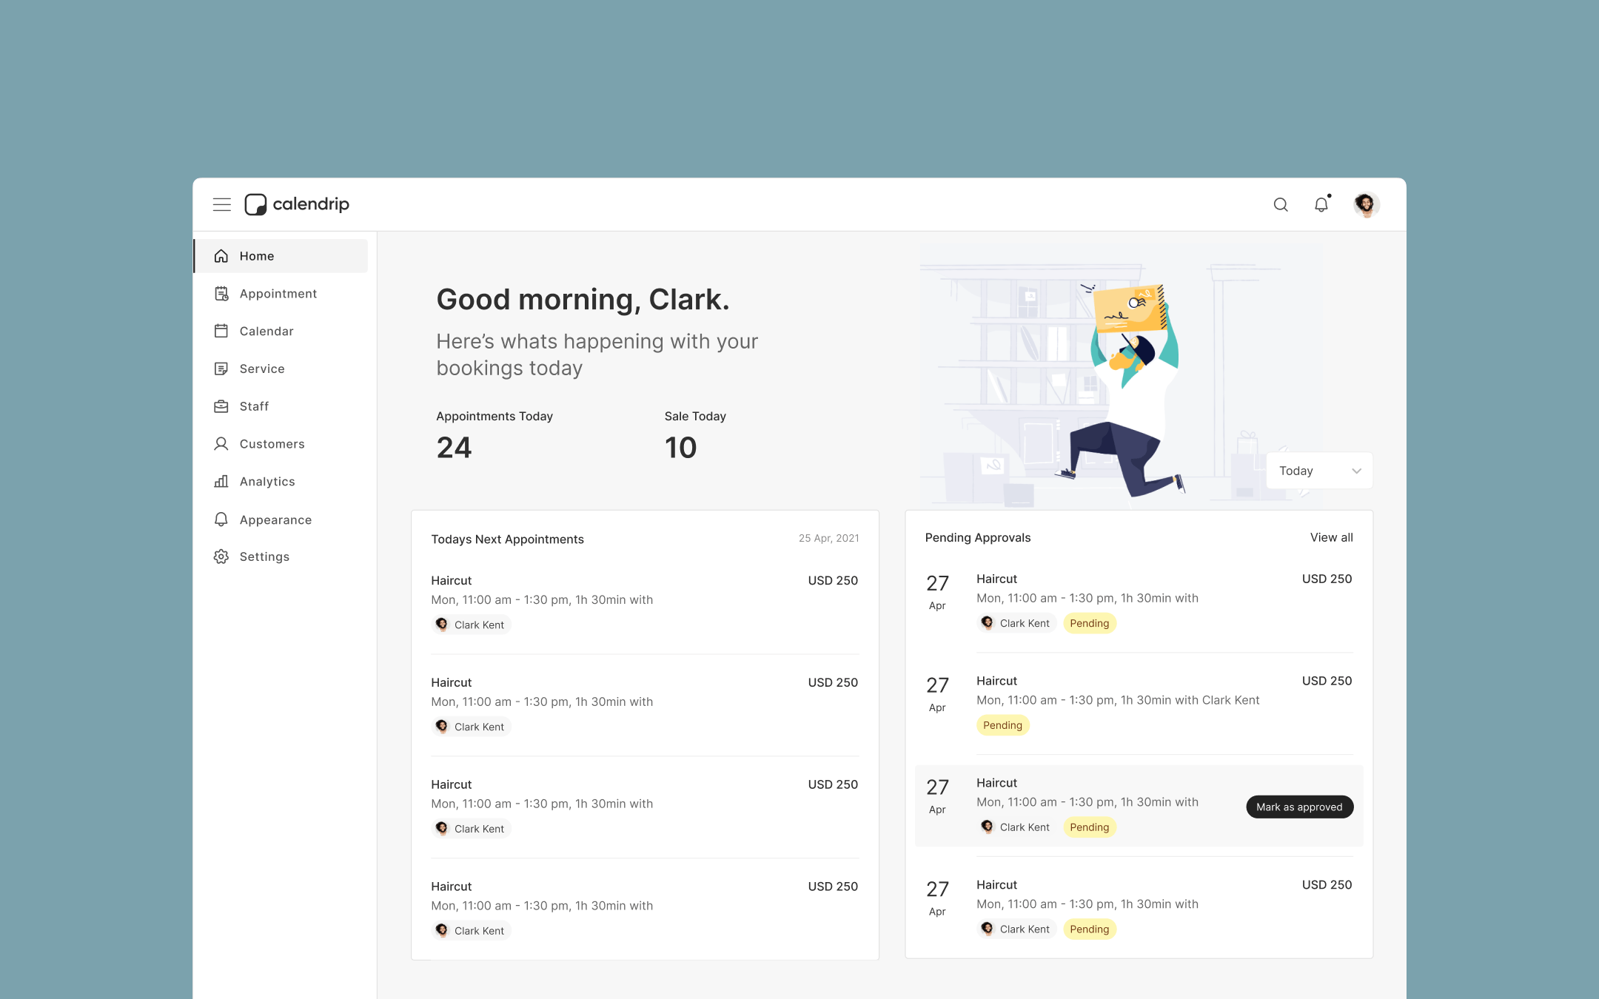Viewport: 1599px width, 999px height.
Task: Select Service in the sidebar
Action: tap(262, 369)
